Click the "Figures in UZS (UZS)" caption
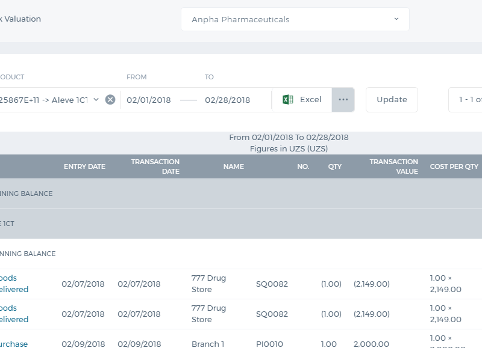Screen dimensions: 482x348 289,148
